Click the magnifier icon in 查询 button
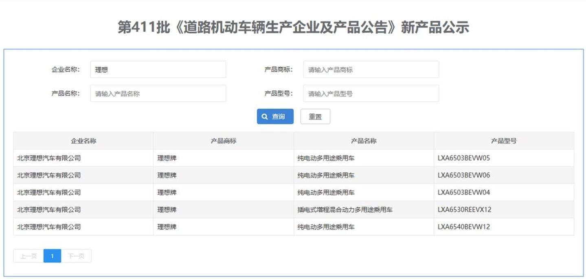The image size is (586, 279). [x=265, y=117]
